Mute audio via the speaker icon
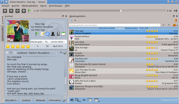 176,11
